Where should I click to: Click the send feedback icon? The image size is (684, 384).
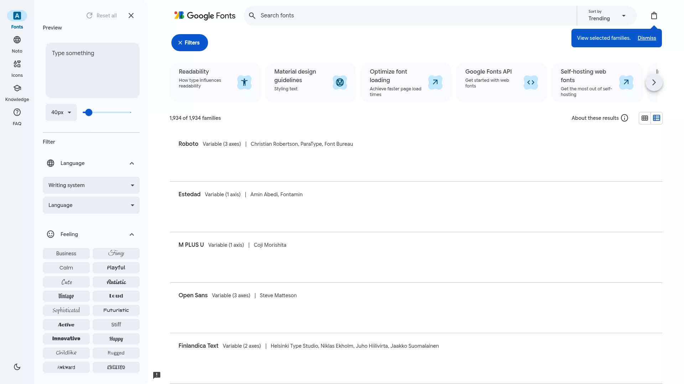tap(157, 375)
